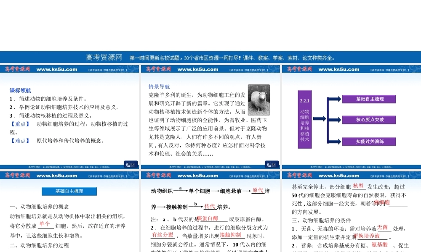421x252 pixels.
Task: Click the line 简述动物的细胞培养及条件
Action: 53,99
